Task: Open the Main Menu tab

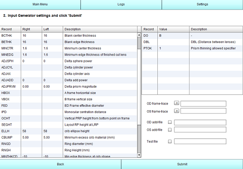Action: click(40, 5)
